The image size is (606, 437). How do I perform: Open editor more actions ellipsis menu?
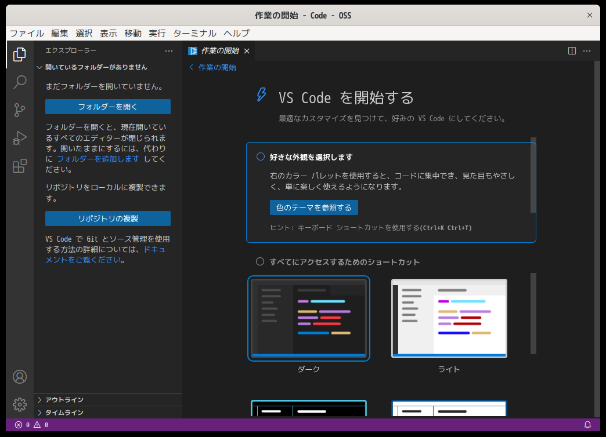tap(587, 51)
